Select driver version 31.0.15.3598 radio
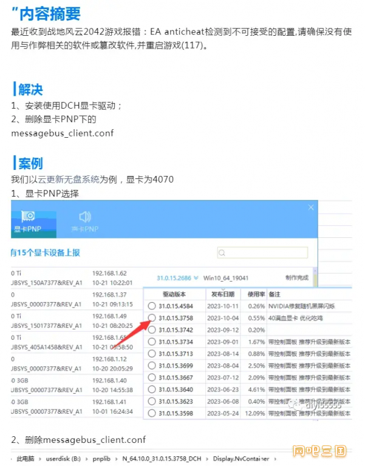This screenshot has height=466, width=365. [152, 413]
